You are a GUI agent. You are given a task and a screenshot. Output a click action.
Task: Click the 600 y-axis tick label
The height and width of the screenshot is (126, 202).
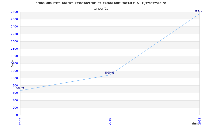click(15, 93)
